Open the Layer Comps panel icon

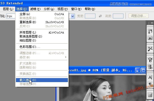coord(150,95)
